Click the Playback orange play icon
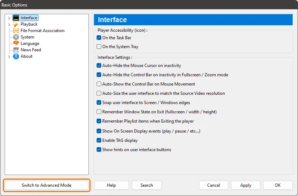 click(x=16, y=24)
